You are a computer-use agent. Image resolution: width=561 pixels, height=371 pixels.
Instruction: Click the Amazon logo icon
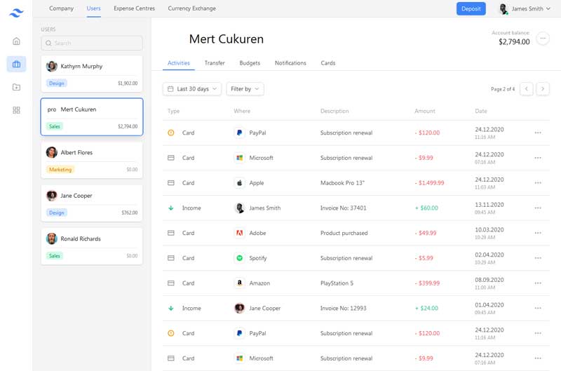click(239, 283)
